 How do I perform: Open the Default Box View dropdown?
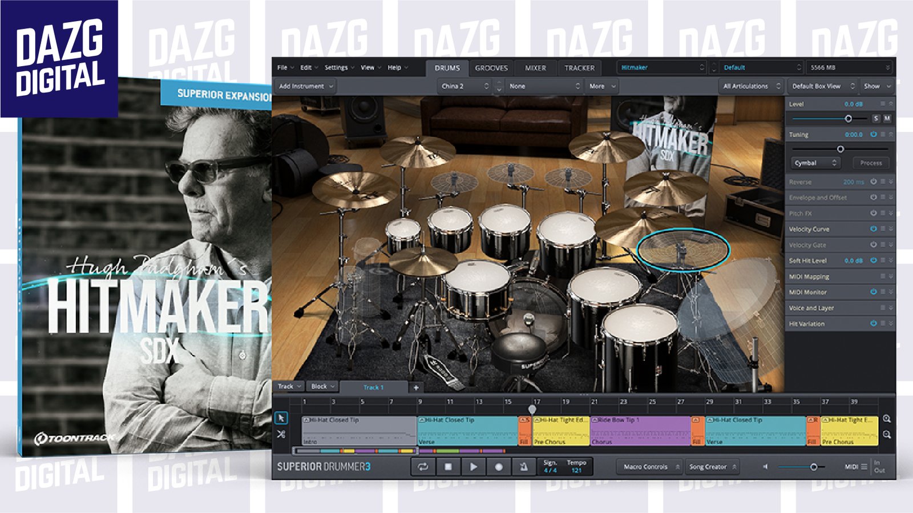(x=823, y=86)
